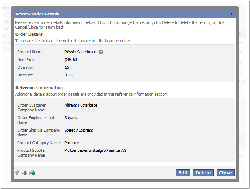The image size is (250, 189).
Task: Select the shipper value Speedy Express
Action: [x=79, y=130]
